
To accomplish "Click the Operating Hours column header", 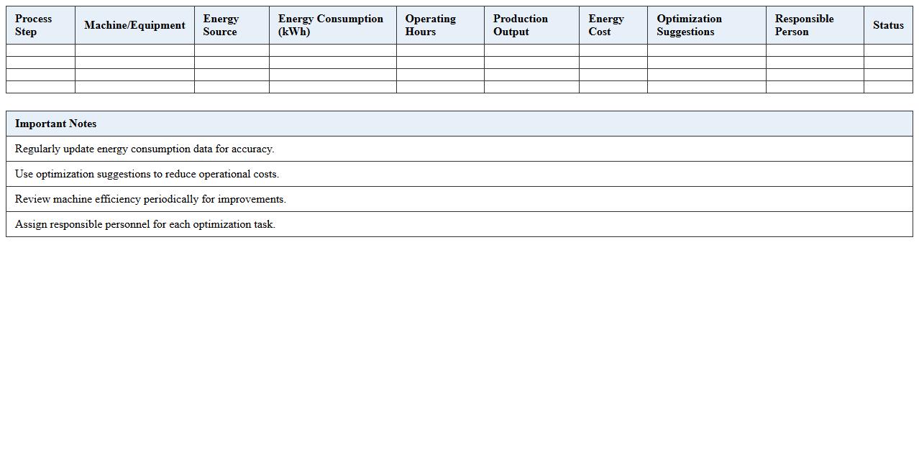I will [430, 25].
